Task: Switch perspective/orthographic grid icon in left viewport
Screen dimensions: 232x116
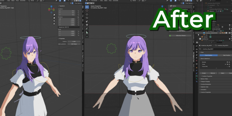Action: pyautogui.click(x=54, y=24)
